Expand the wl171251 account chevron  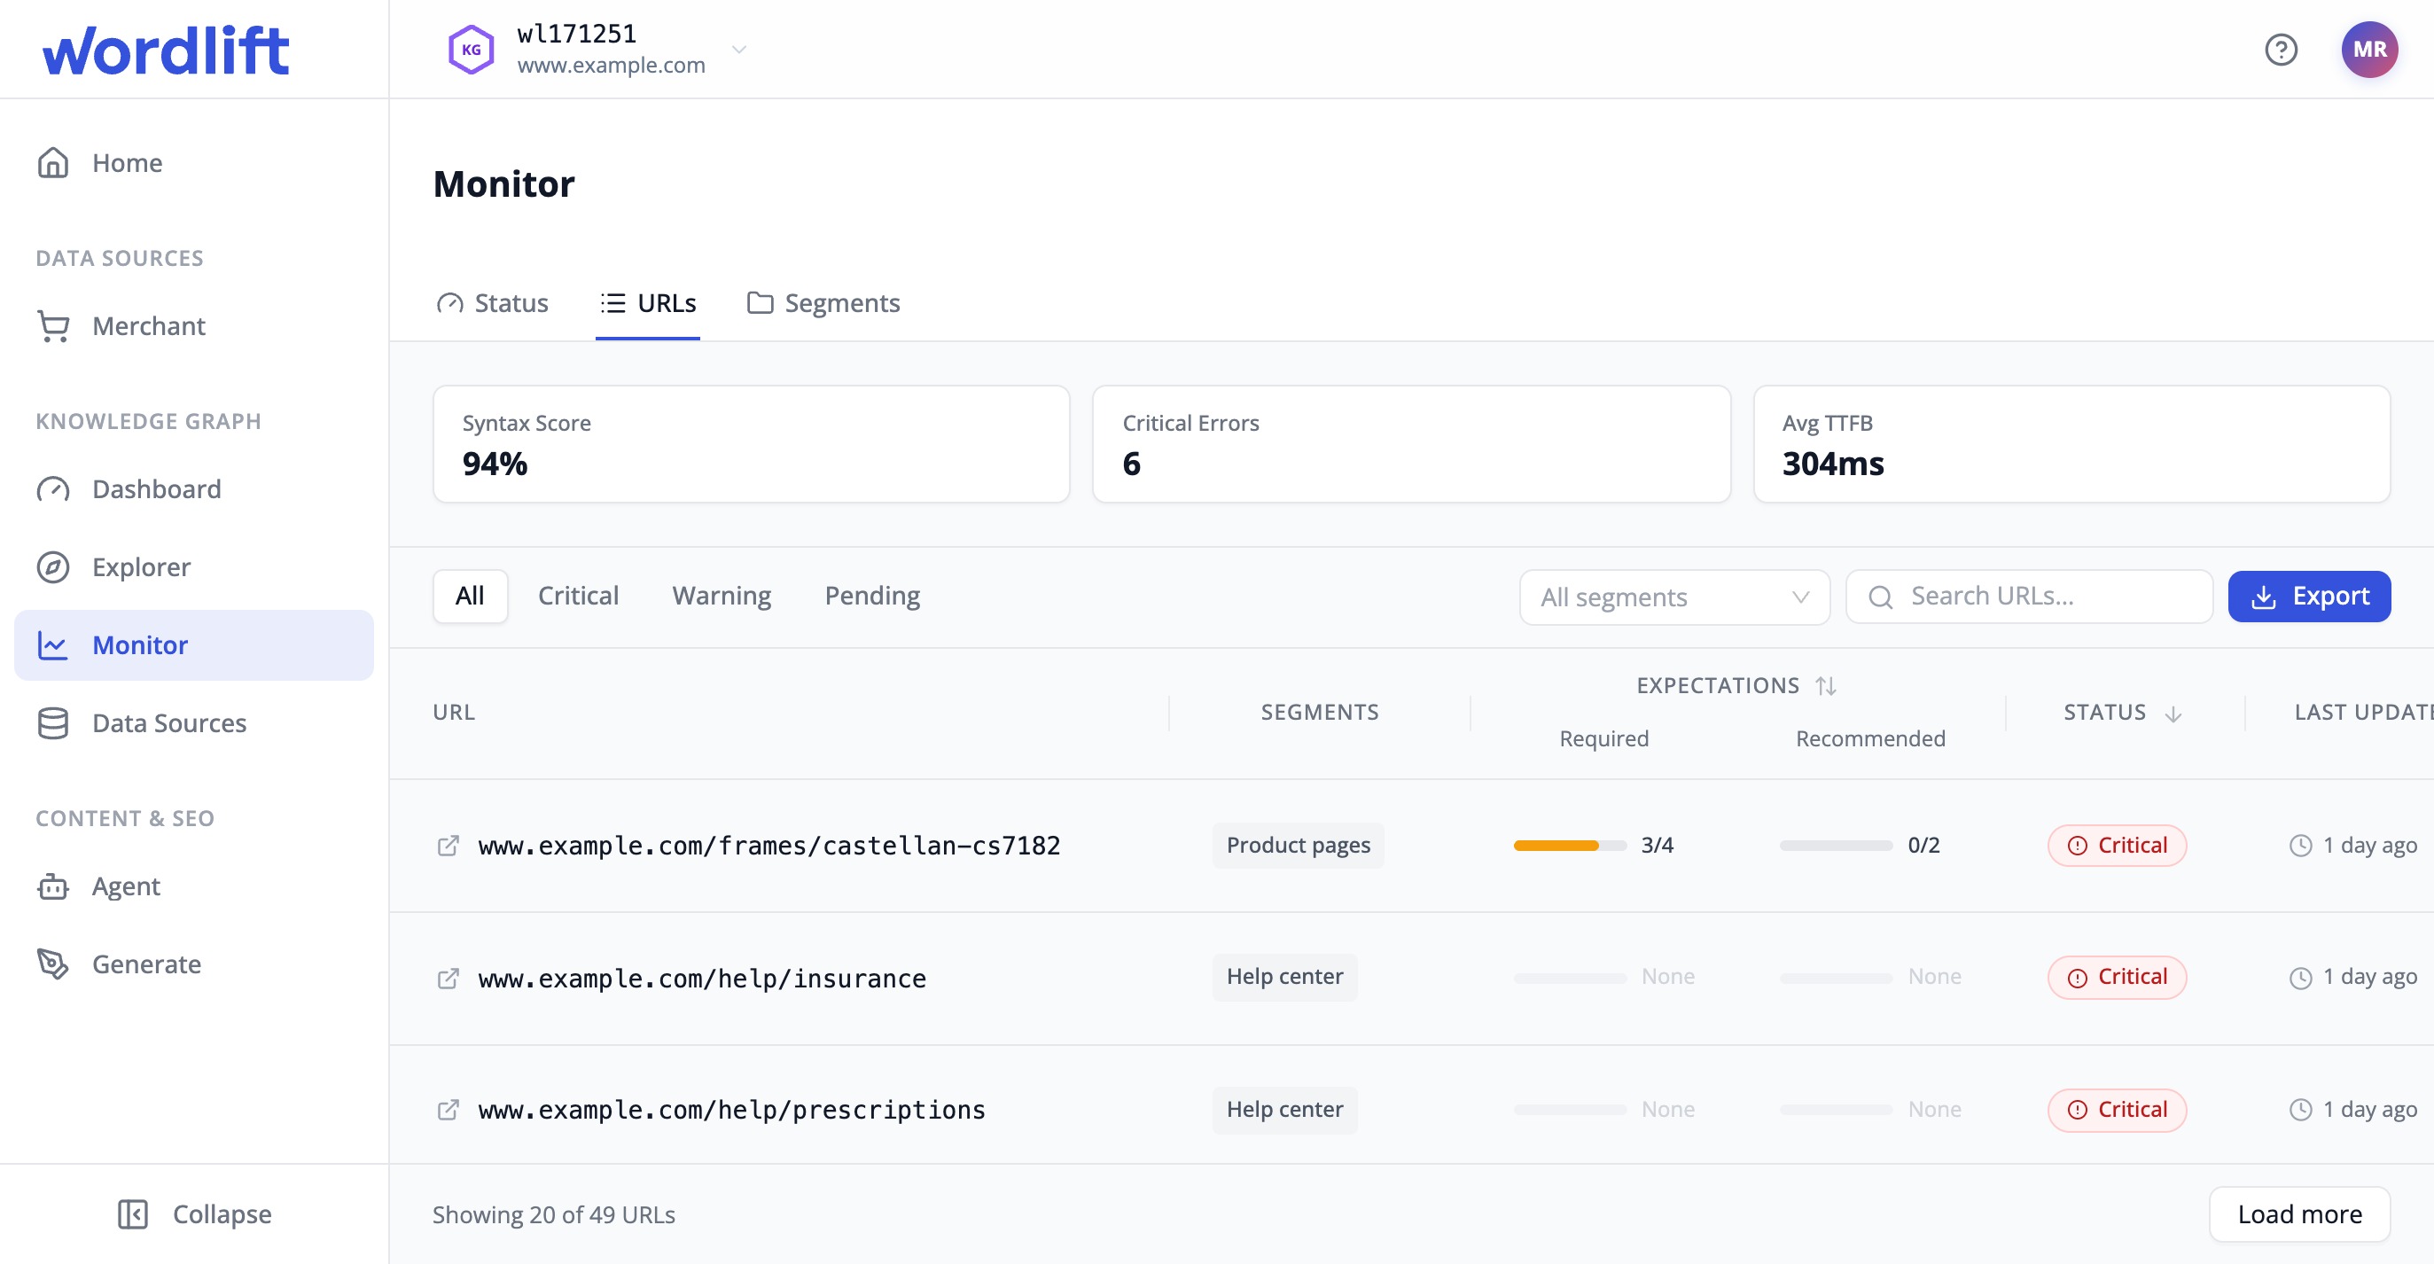coord(739,49)
